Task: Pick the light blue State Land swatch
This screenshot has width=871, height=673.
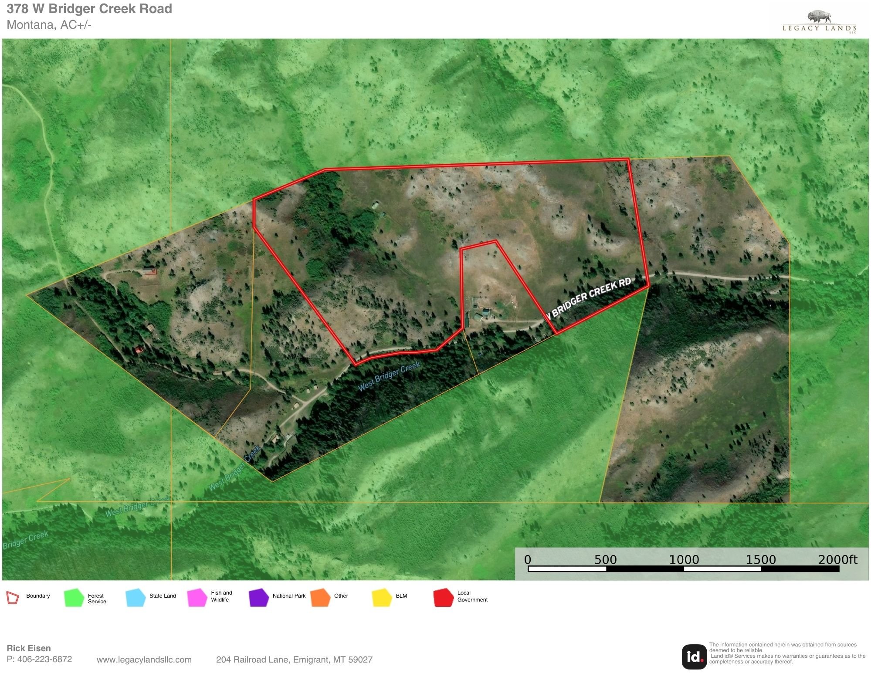Action: coord(136,598)
